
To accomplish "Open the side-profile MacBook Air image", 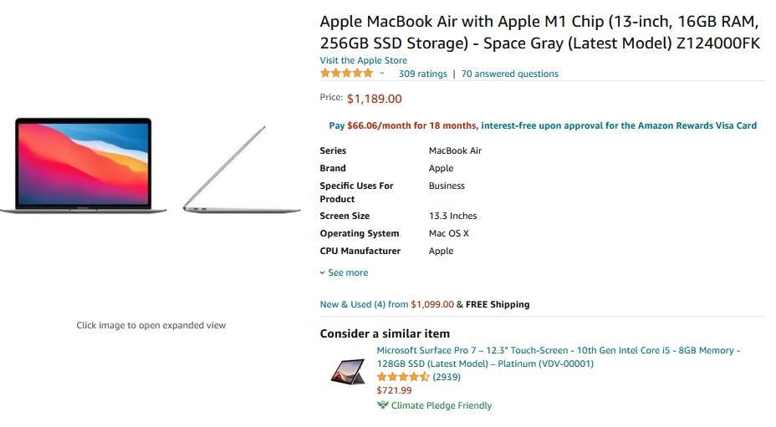I will coord(242,169).
